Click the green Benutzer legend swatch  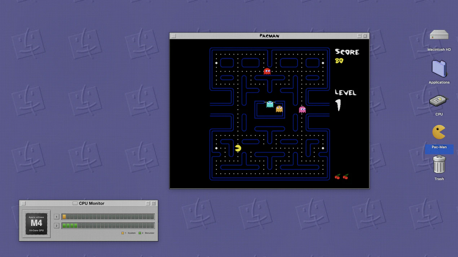[140, 233]
